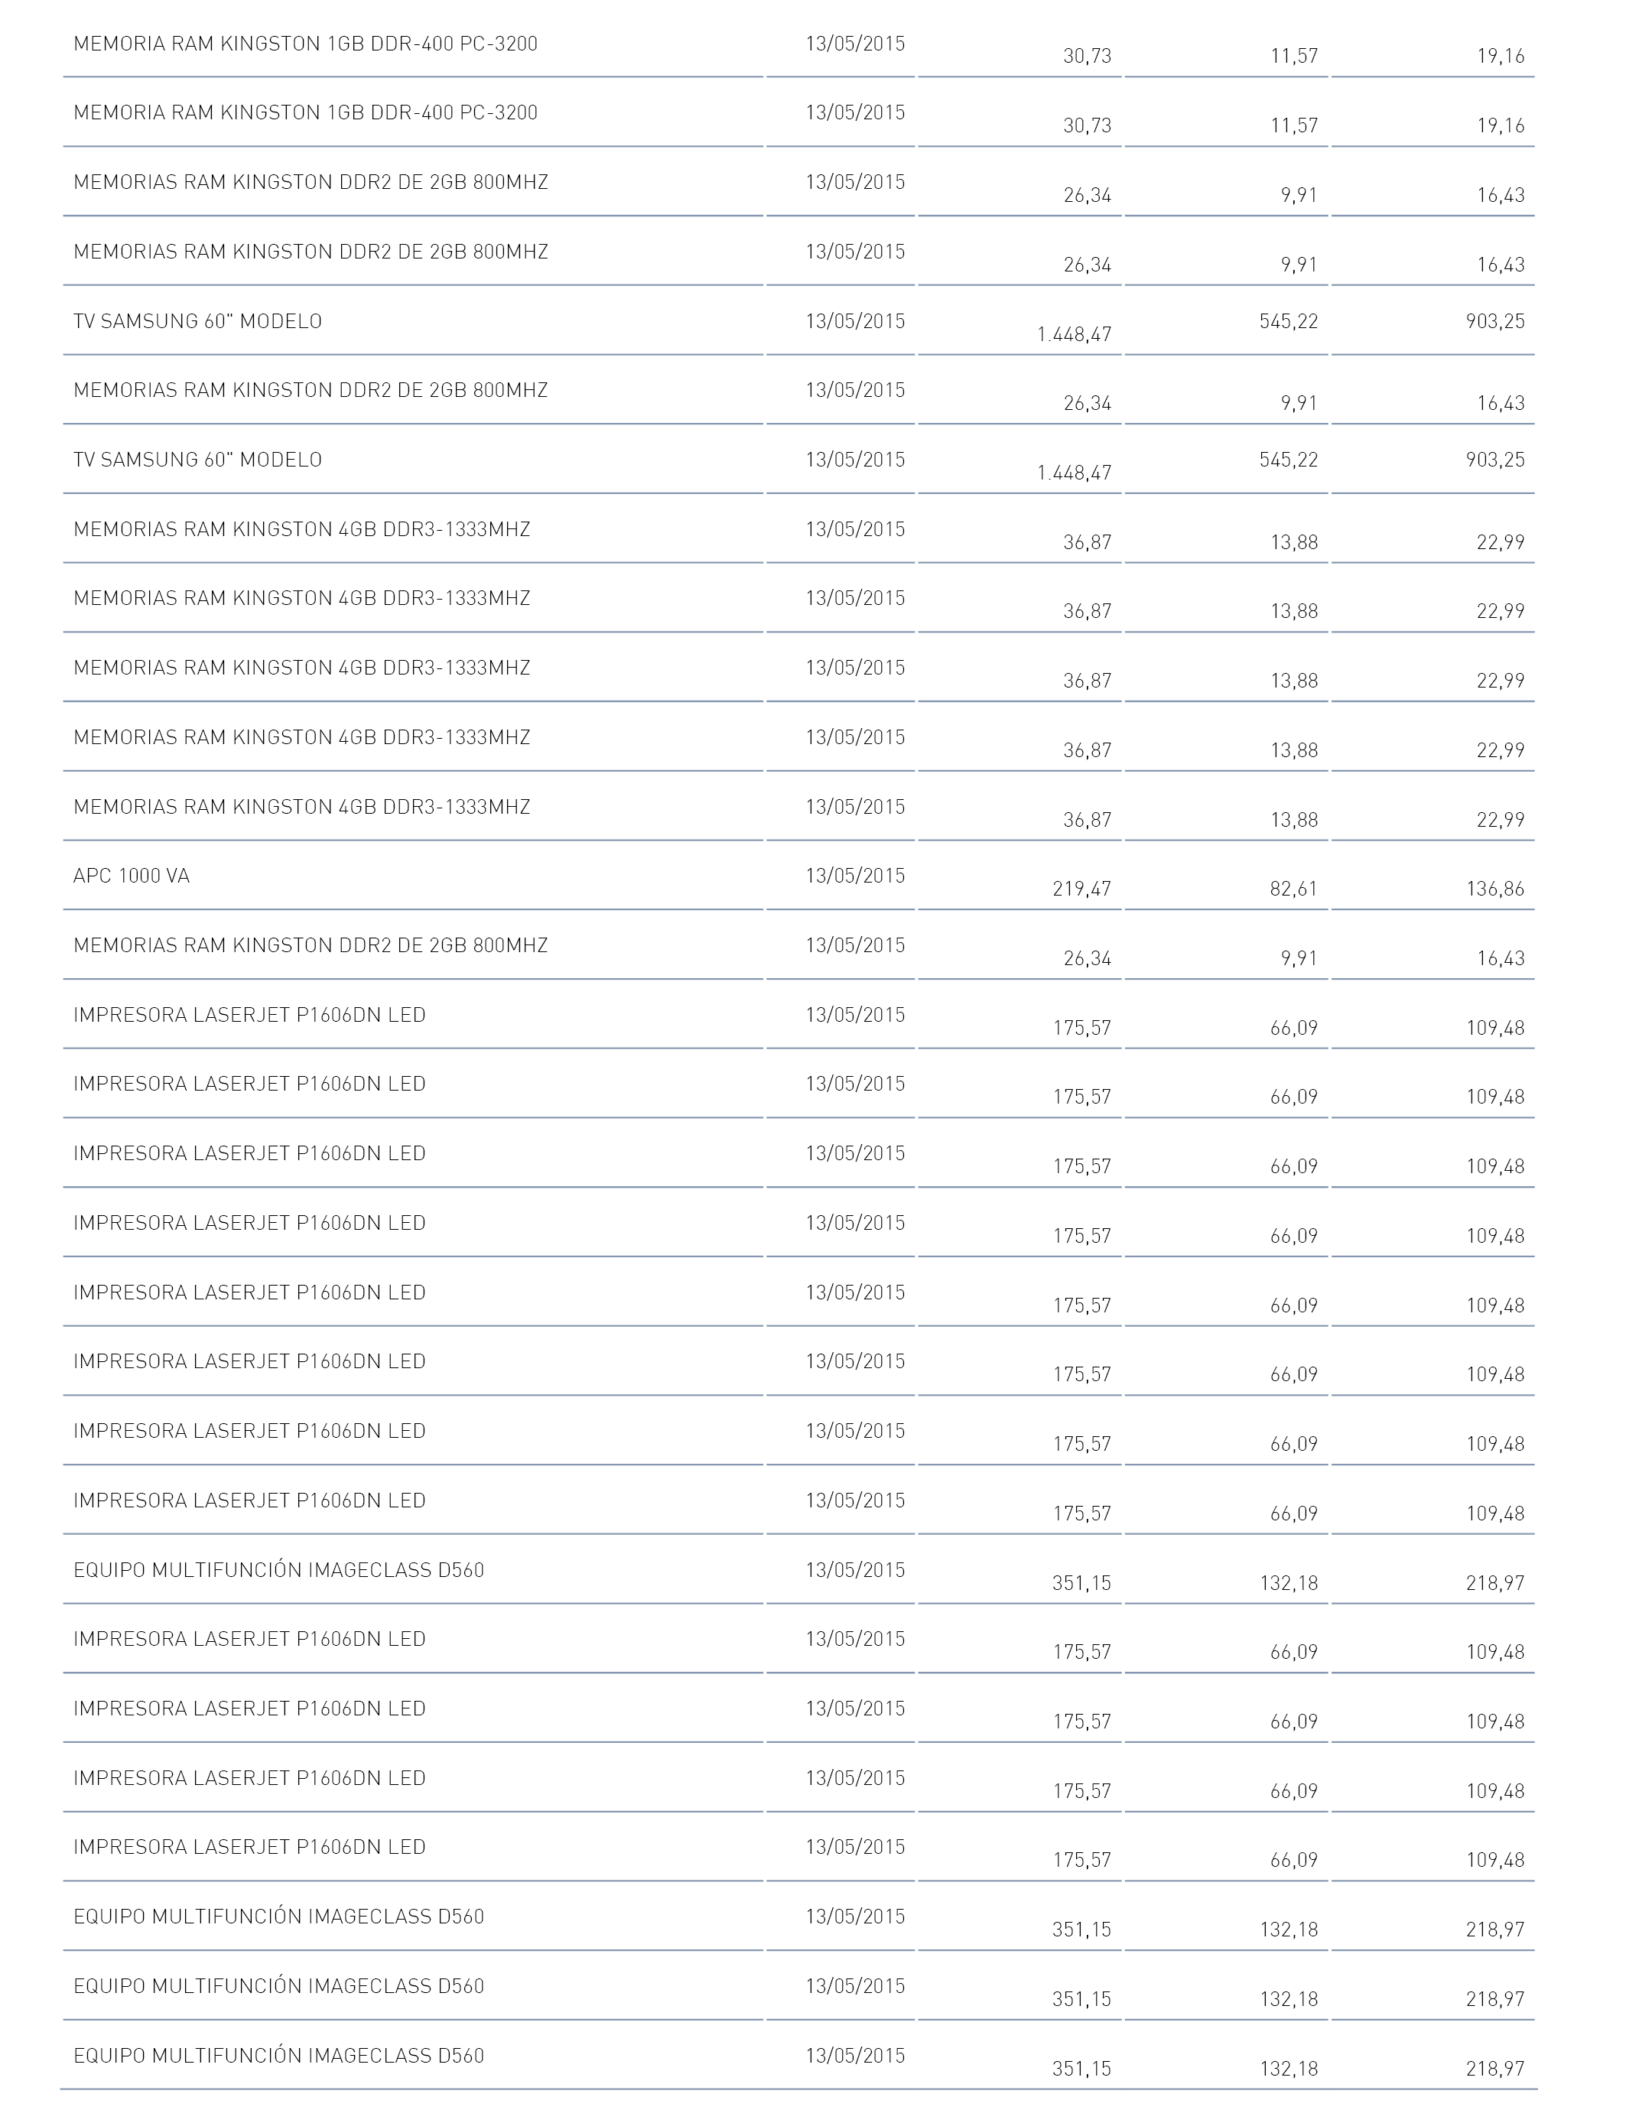Select the last EQUIPO MULTIFUNCIÓN IMAGECLASS D560 entry
1626x2123 pixels.
point(278,2055)
